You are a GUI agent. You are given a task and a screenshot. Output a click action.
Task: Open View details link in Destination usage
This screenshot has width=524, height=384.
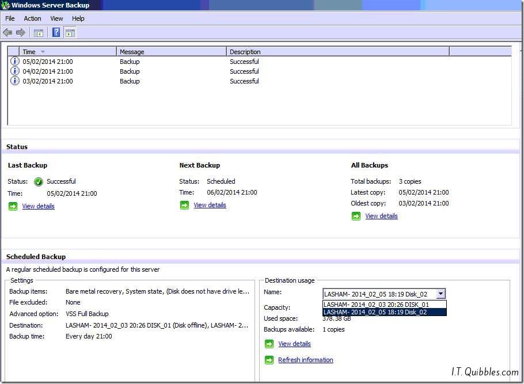pos(294,344)
